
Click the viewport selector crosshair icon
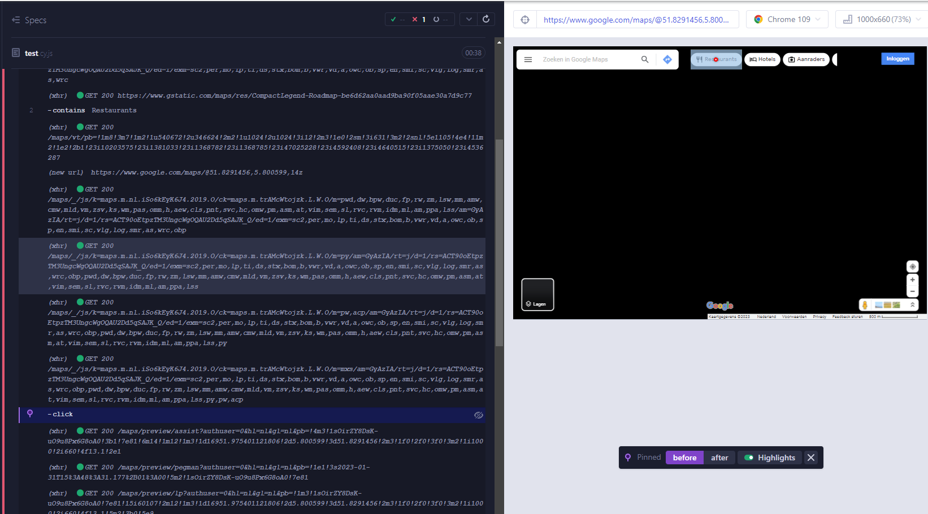pos(525,19)
